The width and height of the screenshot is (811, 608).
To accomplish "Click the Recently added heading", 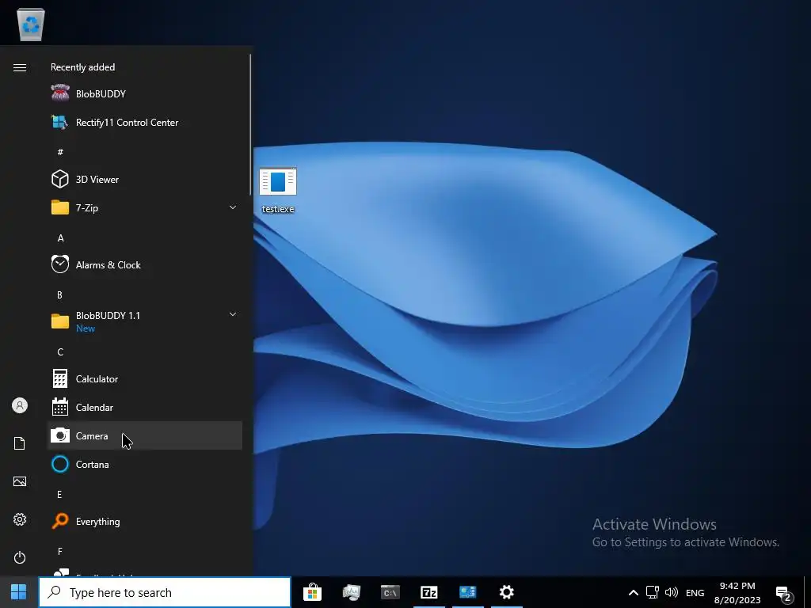I will tap(82, 67).
